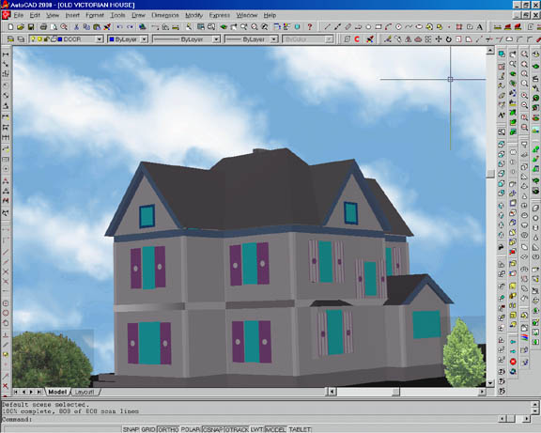Image resolution: width=541 pixels, height=433 pixels.
Task: Click the red question mark Help icon
Action: [x=310, y=27]
